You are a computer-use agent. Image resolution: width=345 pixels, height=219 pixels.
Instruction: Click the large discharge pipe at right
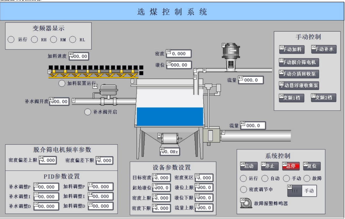[x=256, y=135]
